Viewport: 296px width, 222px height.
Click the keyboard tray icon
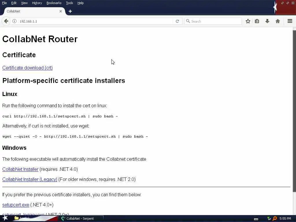click(x=256, y=219)
